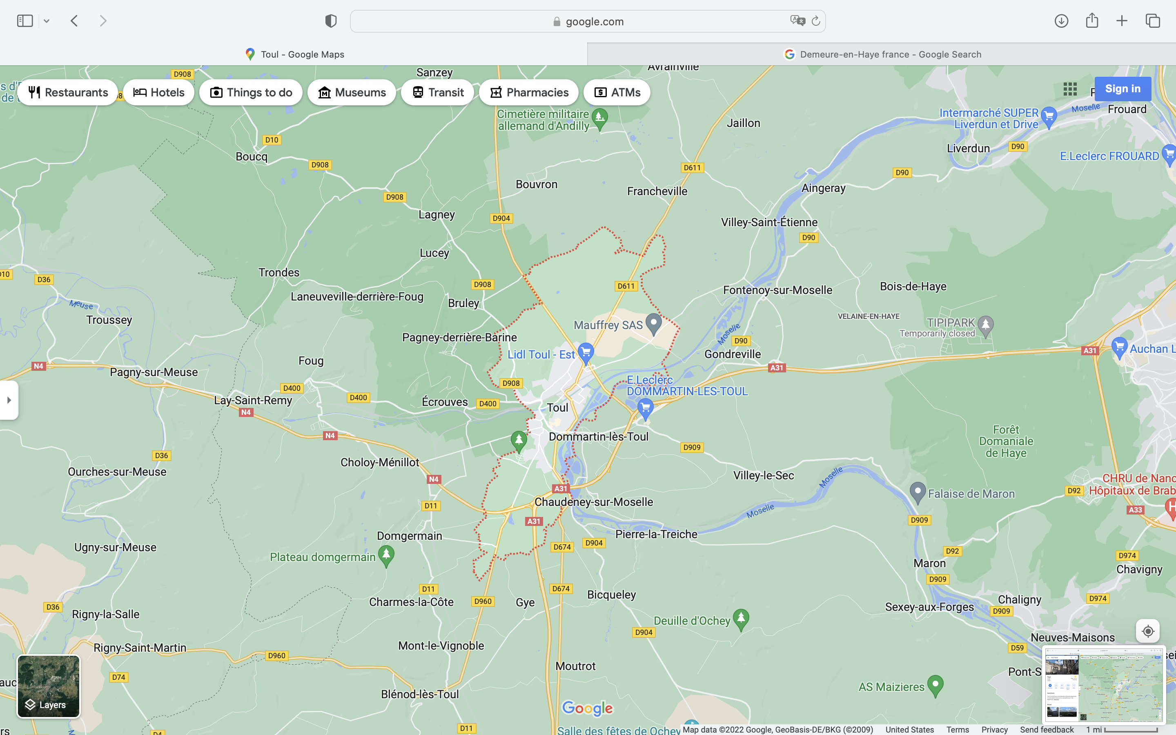Click the Sign in button

pos(1122,89)
